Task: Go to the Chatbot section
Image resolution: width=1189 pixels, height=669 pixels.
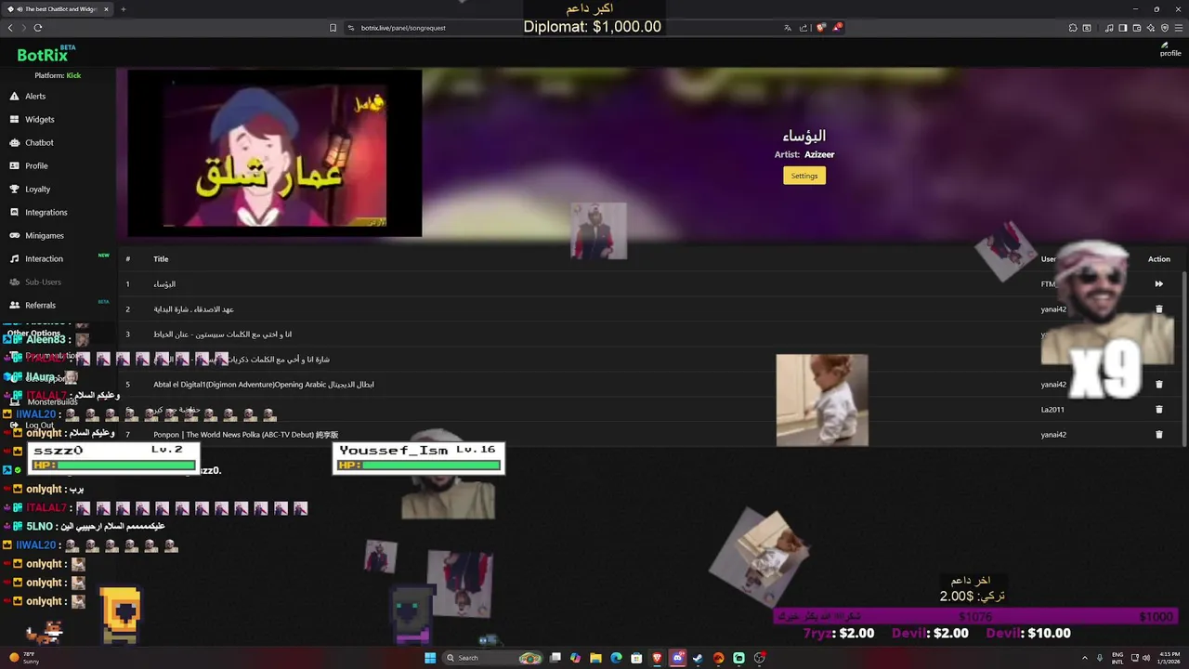Action: coord(39,143)
